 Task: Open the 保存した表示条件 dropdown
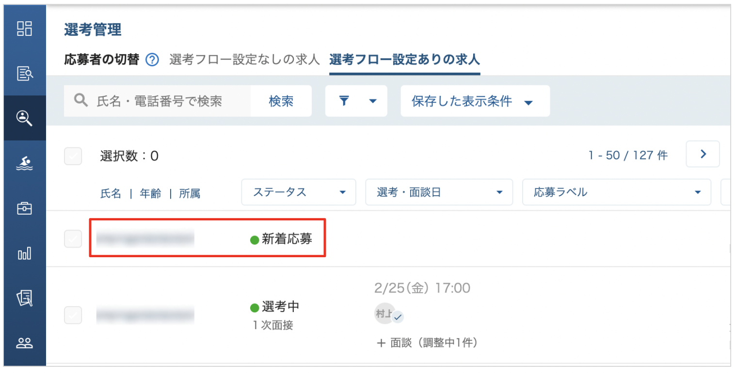point(475,101)
